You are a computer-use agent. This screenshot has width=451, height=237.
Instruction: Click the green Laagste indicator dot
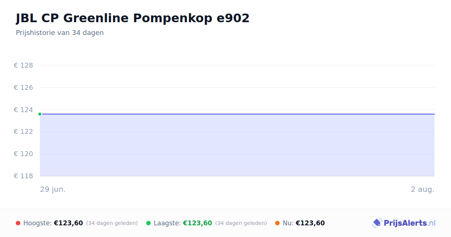point(148,223)
